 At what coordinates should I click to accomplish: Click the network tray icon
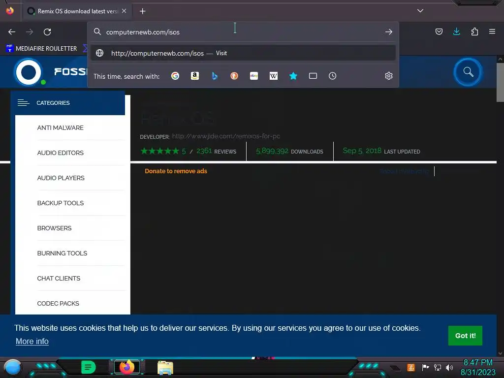(438, 367)
